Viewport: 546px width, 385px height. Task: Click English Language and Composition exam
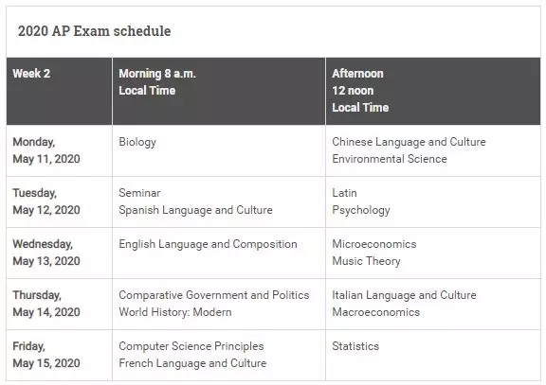tap(208, 244)
